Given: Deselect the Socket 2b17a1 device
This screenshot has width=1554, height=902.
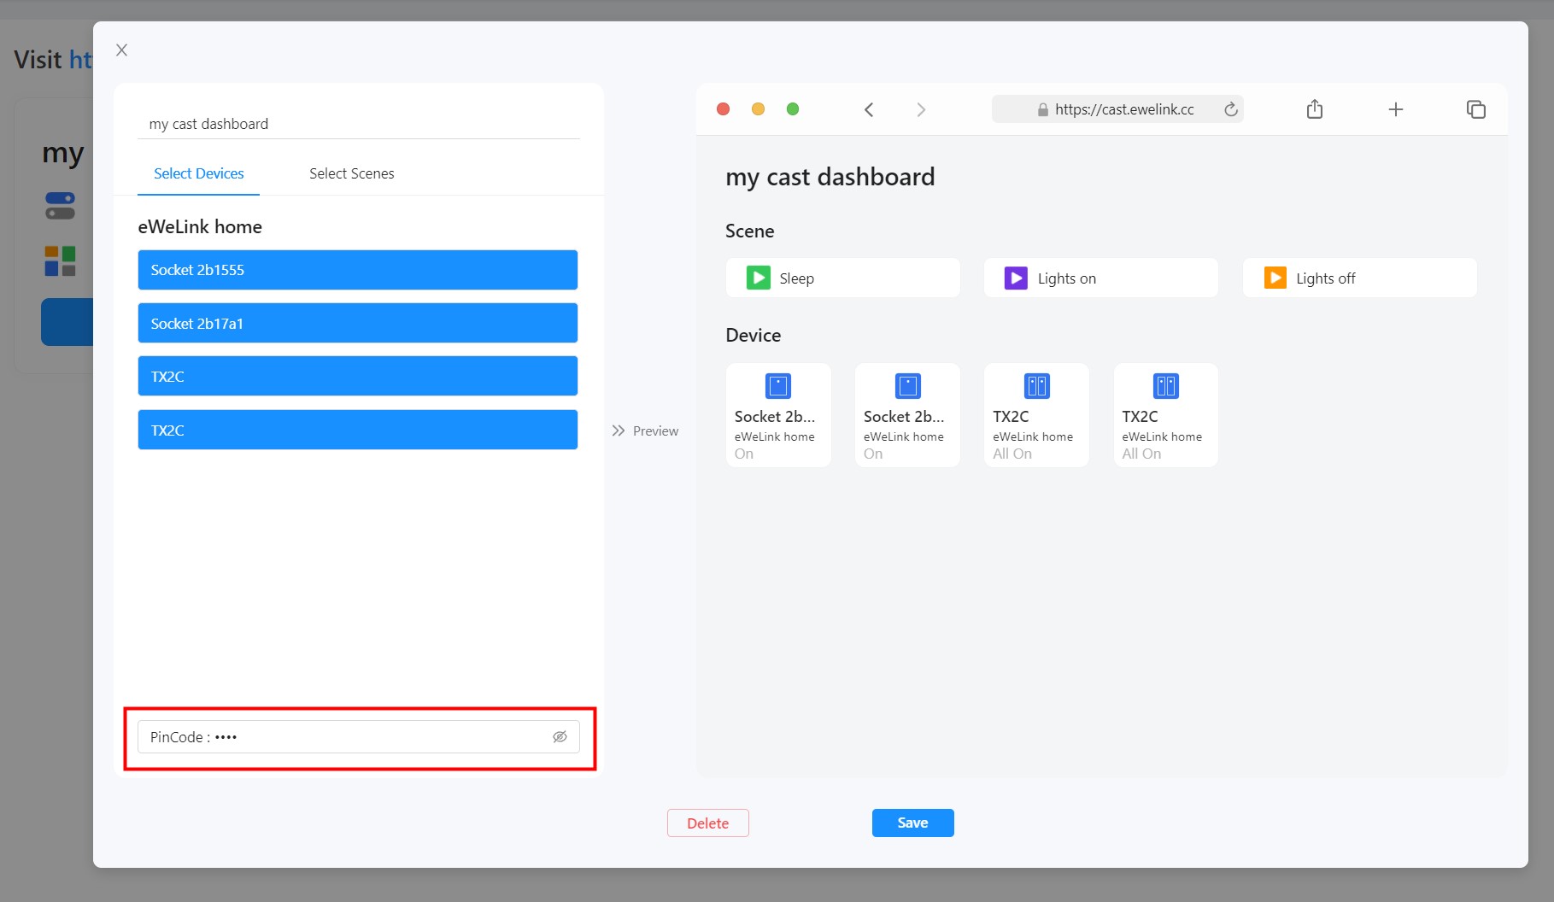Looking at the screenshot, I should coord(357,323).
